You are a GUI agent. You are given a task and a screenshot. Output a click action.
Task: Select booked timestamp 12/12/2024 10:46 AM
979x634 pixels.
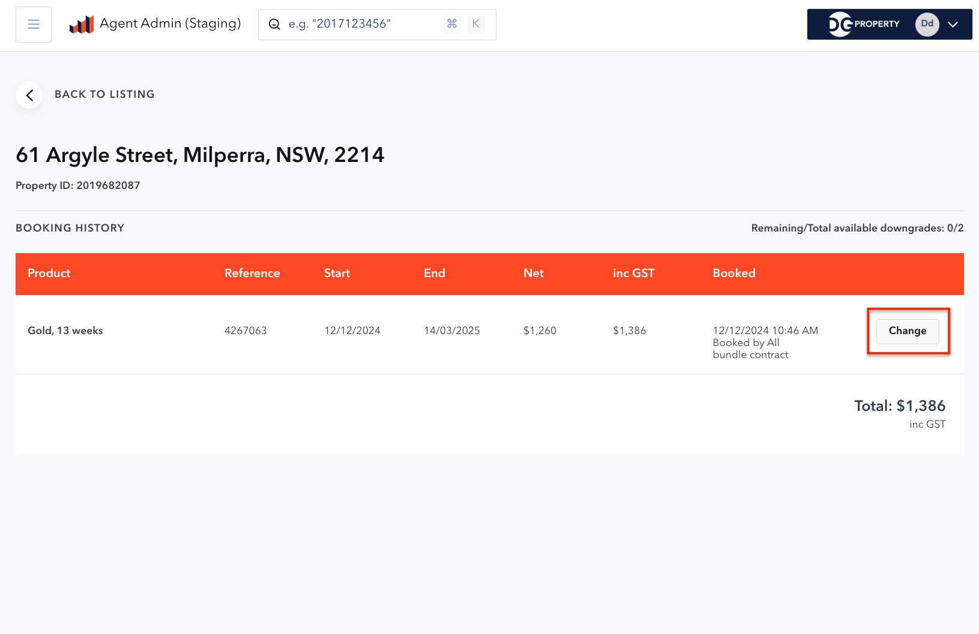(x=765, y=330)
